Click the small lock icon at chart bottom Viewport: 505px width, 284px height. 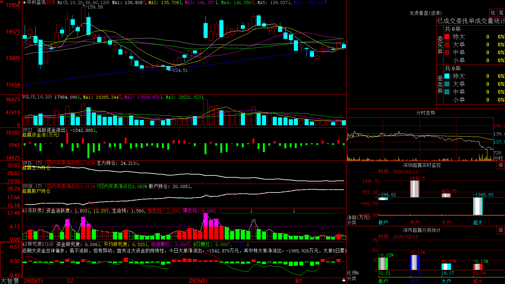(x=344, y=280)
